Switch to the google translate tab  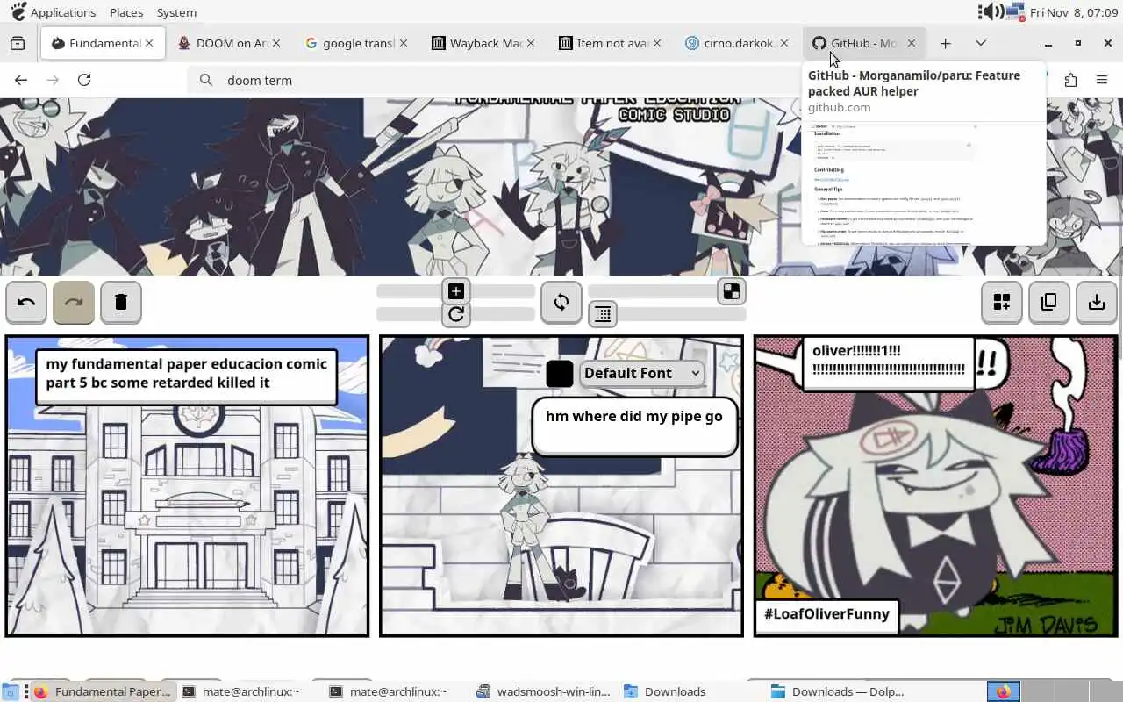click(355, 43)
